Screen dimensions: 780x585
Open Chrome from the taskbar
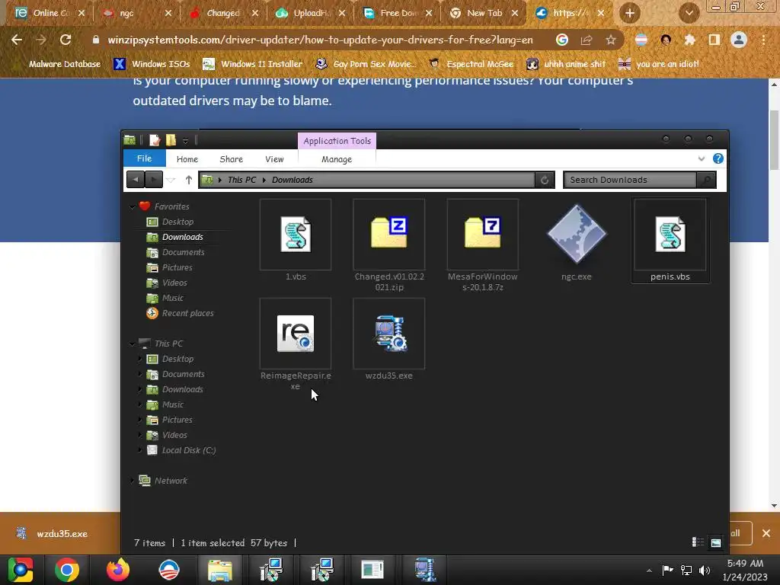[x=67, y=570]
